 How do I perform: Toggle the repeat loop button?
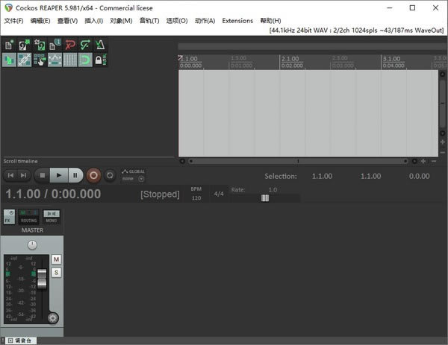tap(110, 175)
